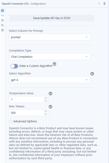
Task: Toggle Enter a Custom Algorithm switch
Action: click(14, 66)
